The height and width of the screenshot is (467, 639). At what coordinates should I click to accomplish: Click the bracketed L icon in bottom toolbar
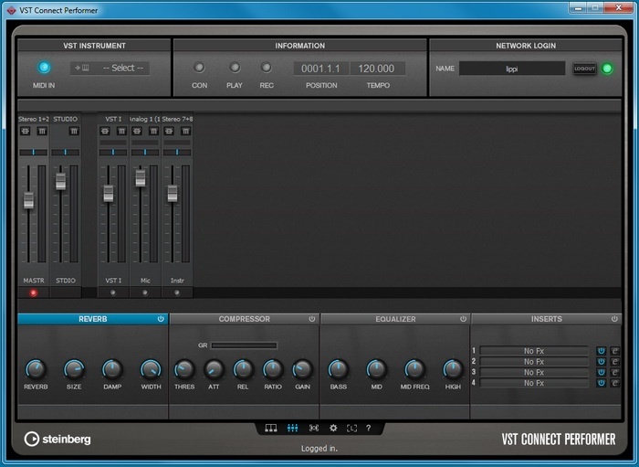click(351, 428)
